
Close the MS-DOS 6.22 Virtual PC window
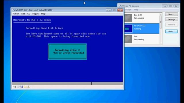(120, 10)
